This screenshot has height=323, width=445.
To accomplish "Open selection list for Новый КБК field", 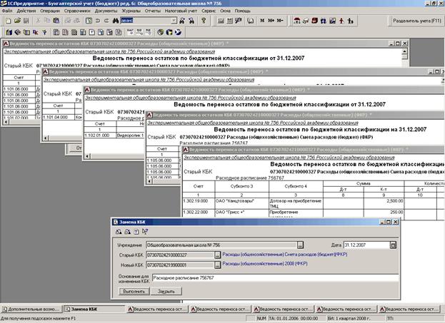I will click(x=218, y=265).
